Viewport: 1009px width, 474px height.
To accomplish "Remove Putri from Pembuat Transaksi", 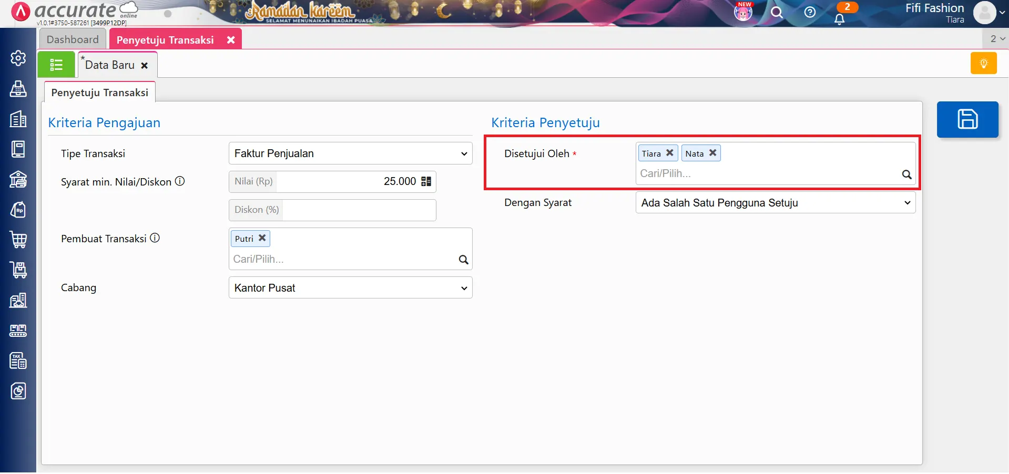I will point(262,238).
